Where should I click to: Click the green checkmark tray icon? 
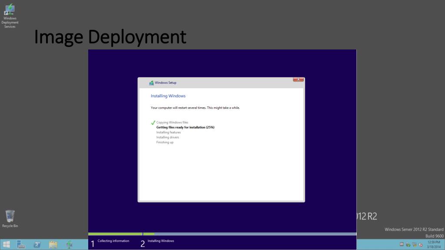[408, 244]
